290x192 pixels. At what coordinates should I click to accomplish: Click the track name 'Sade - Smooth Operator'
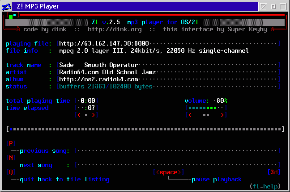[98, 65]
